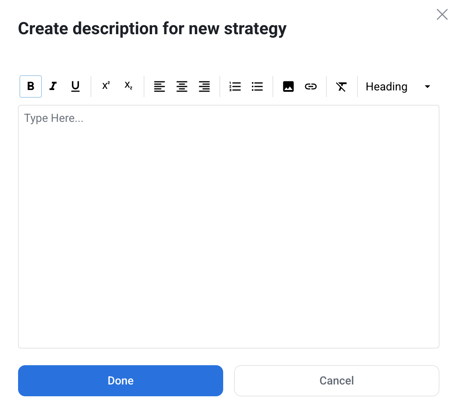The image size is (455, 412).
Task: Align text to the left
Action: tap(160, 86)
